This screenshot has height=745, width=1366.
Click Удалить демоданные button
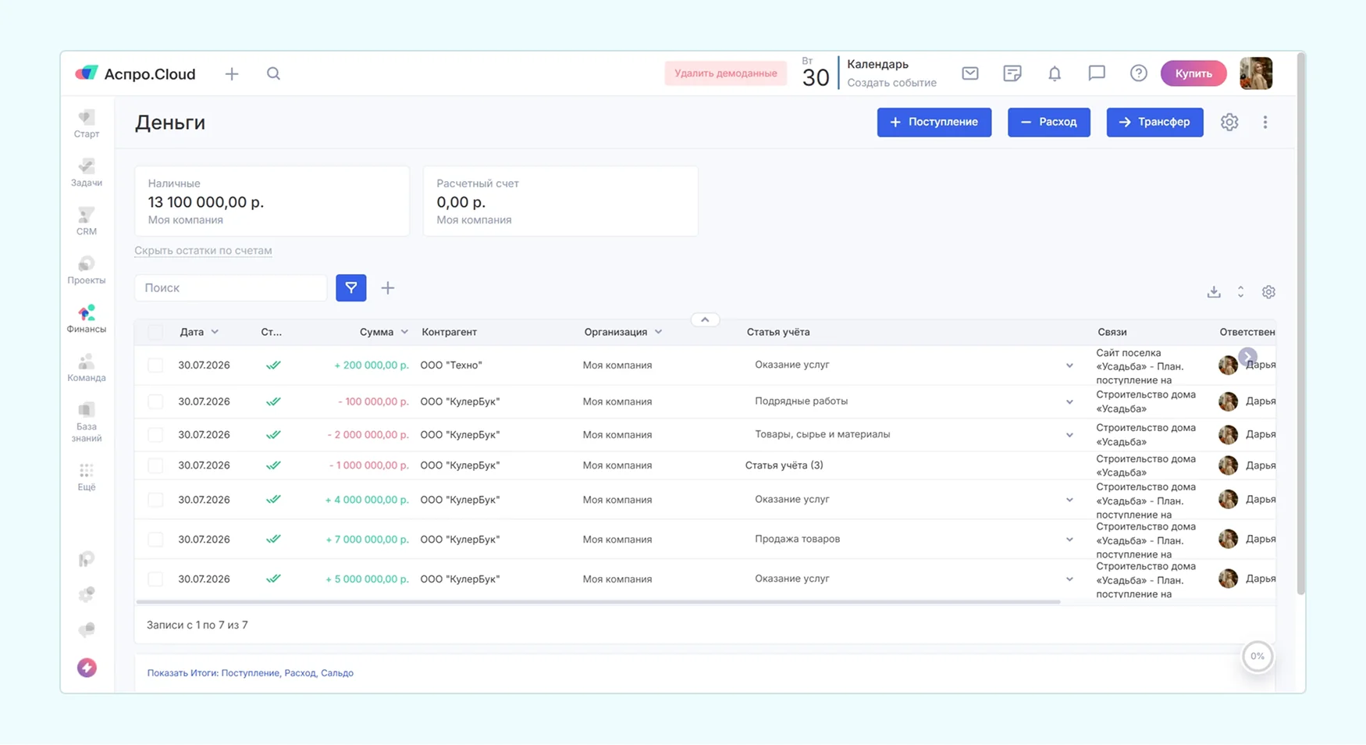pos(726,73)
